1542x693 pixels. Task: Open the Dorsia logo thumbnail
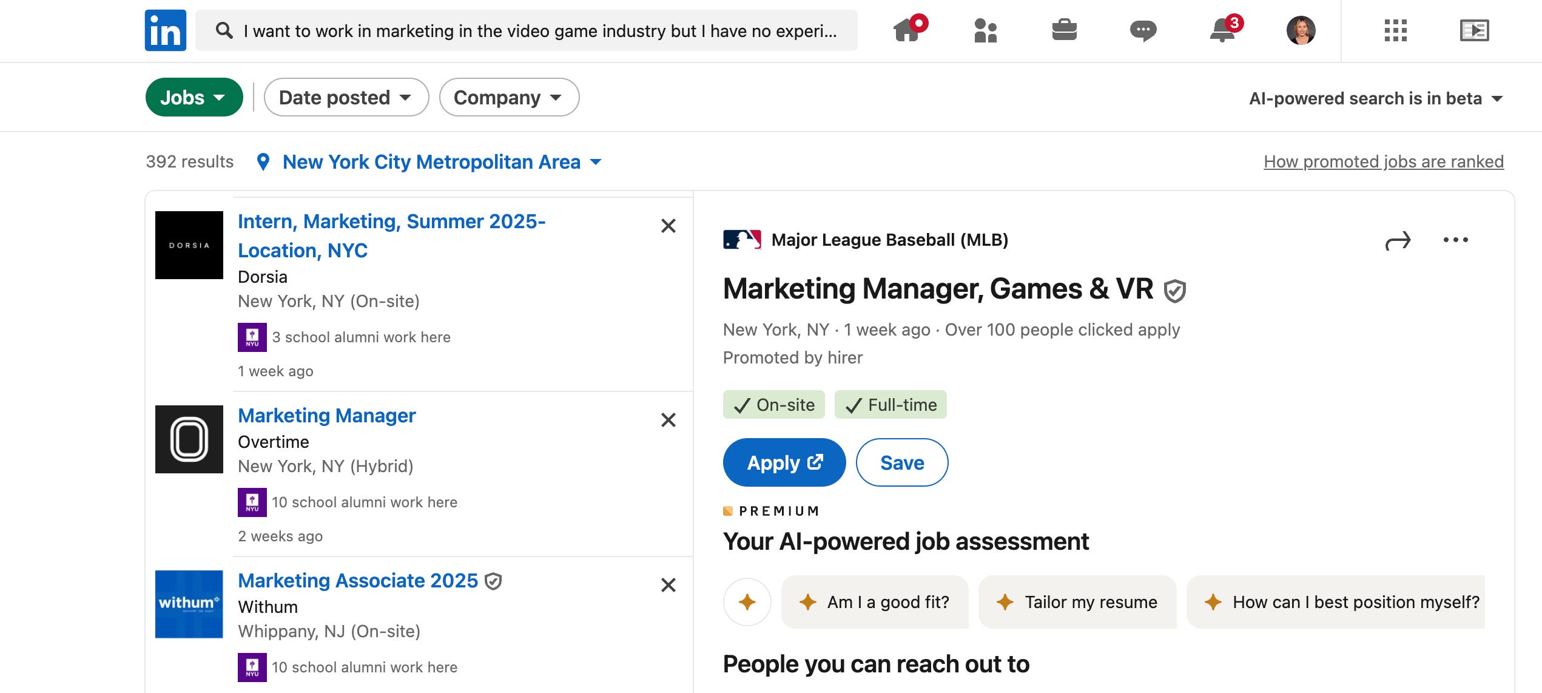189,245
